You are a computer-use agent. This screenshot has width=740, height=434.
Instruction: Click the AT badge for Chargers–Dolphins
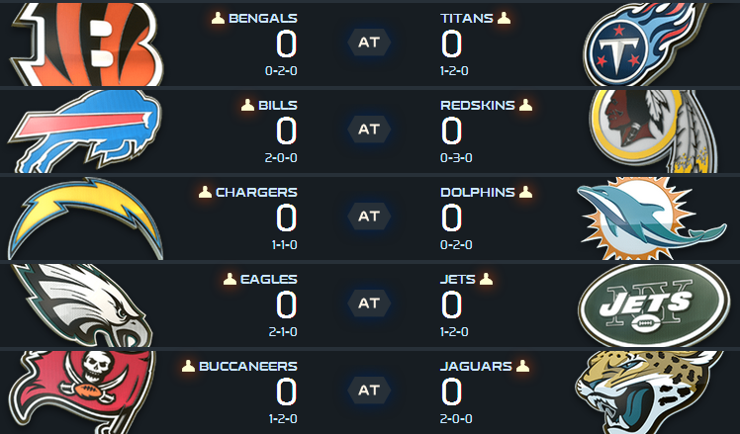tap(369, 217)
